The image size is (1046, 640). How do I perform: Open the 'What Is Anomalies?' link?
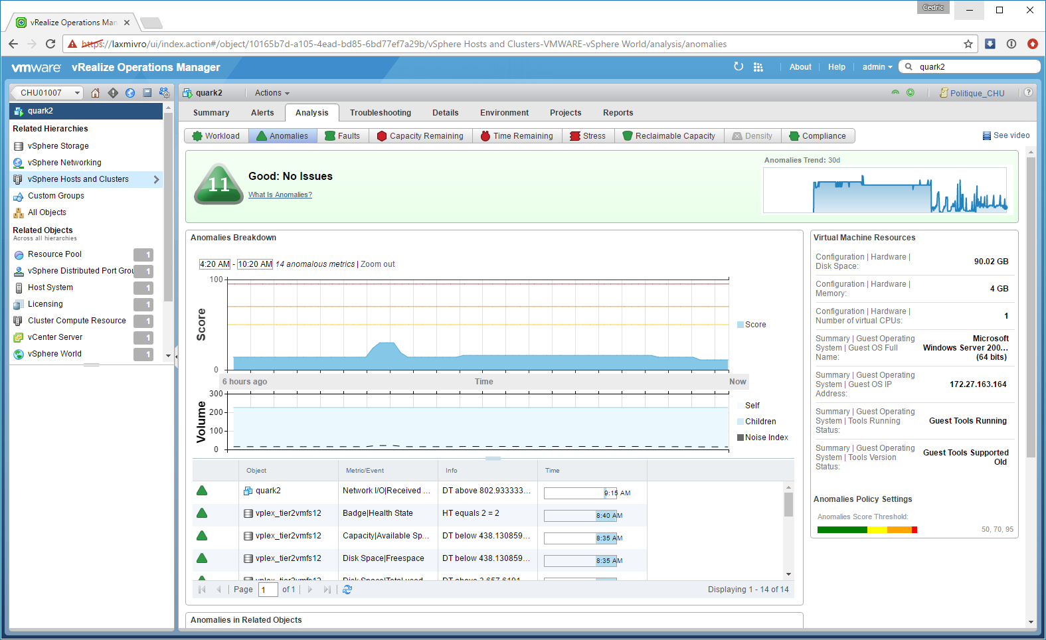280,195
